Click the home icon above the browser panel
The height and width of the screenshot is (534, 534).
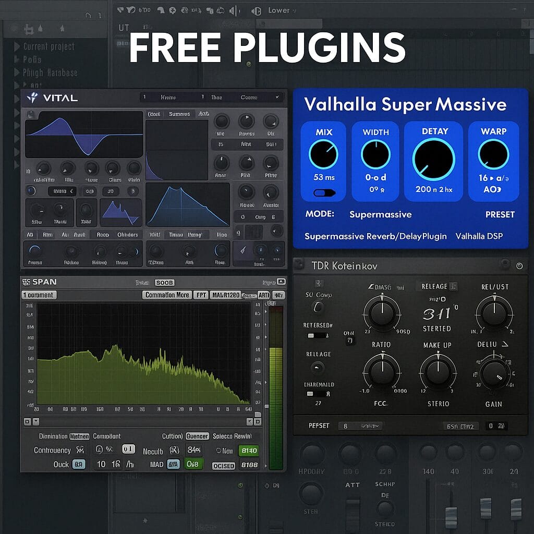[88, 15]
